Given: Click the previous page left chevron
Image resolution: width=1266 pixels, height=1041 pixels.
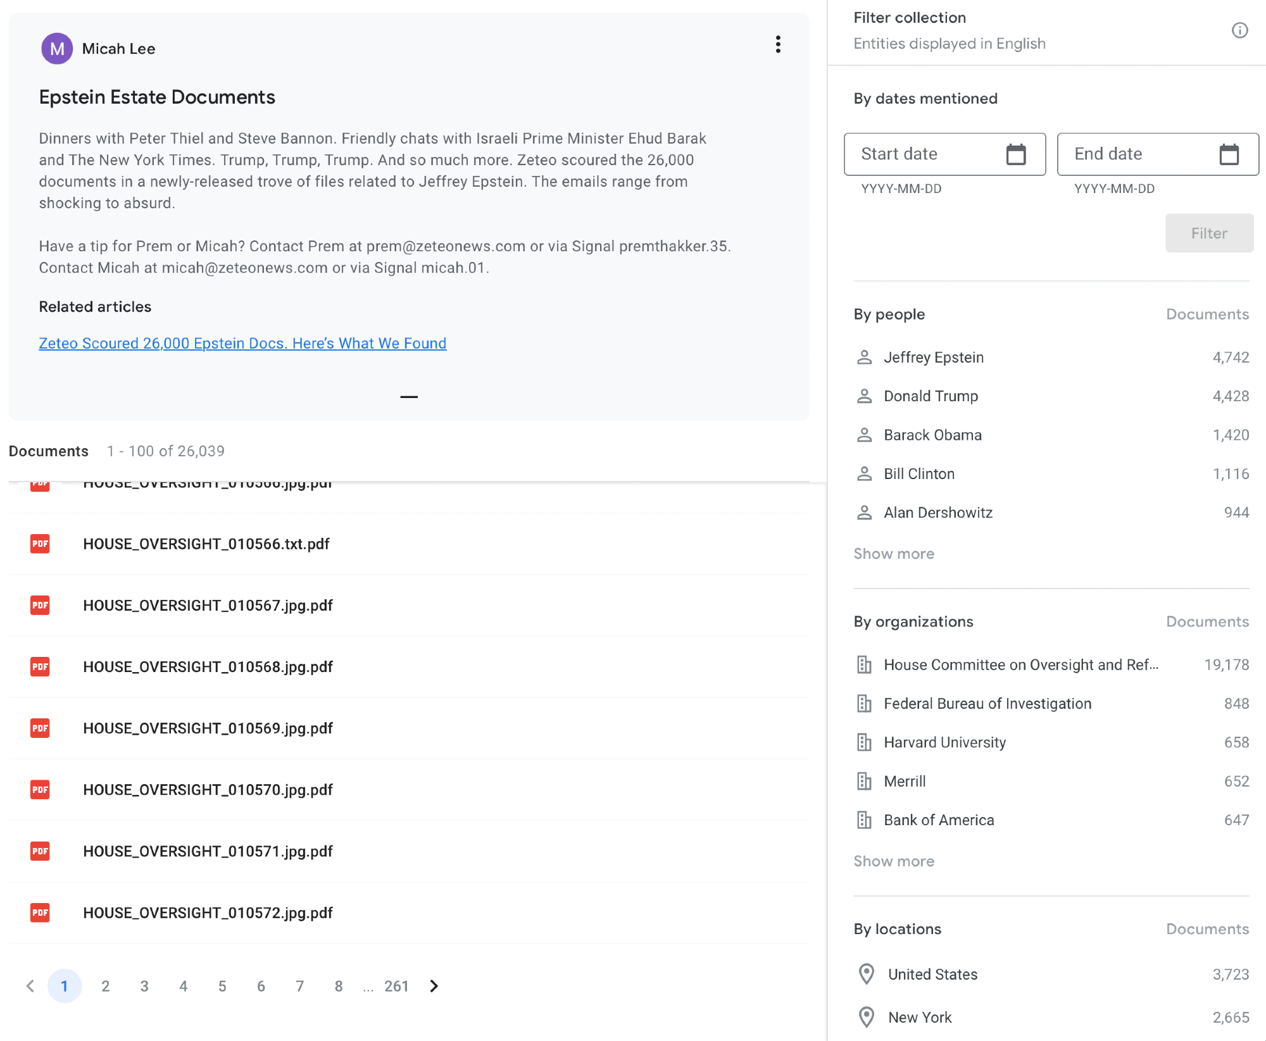Looking at the screenshot, I should coord(30,986).
